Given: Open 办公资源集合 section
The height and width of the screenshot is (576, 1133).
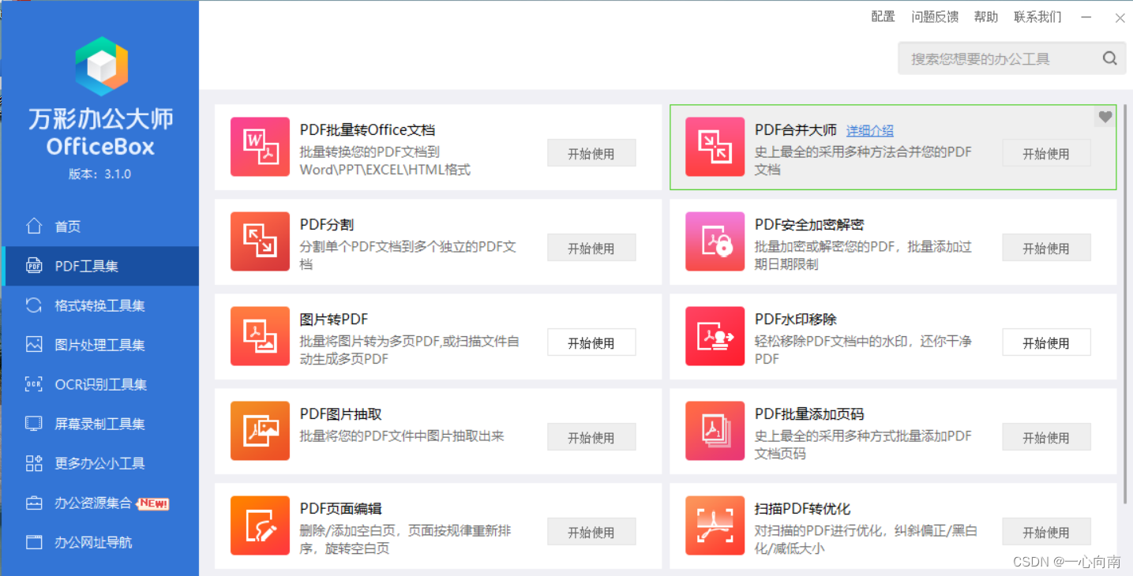Looking at the screenshot, I should (99, 503).
